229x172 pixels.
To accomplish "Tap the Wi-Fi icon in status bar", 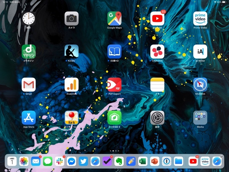I will point(215,2).
